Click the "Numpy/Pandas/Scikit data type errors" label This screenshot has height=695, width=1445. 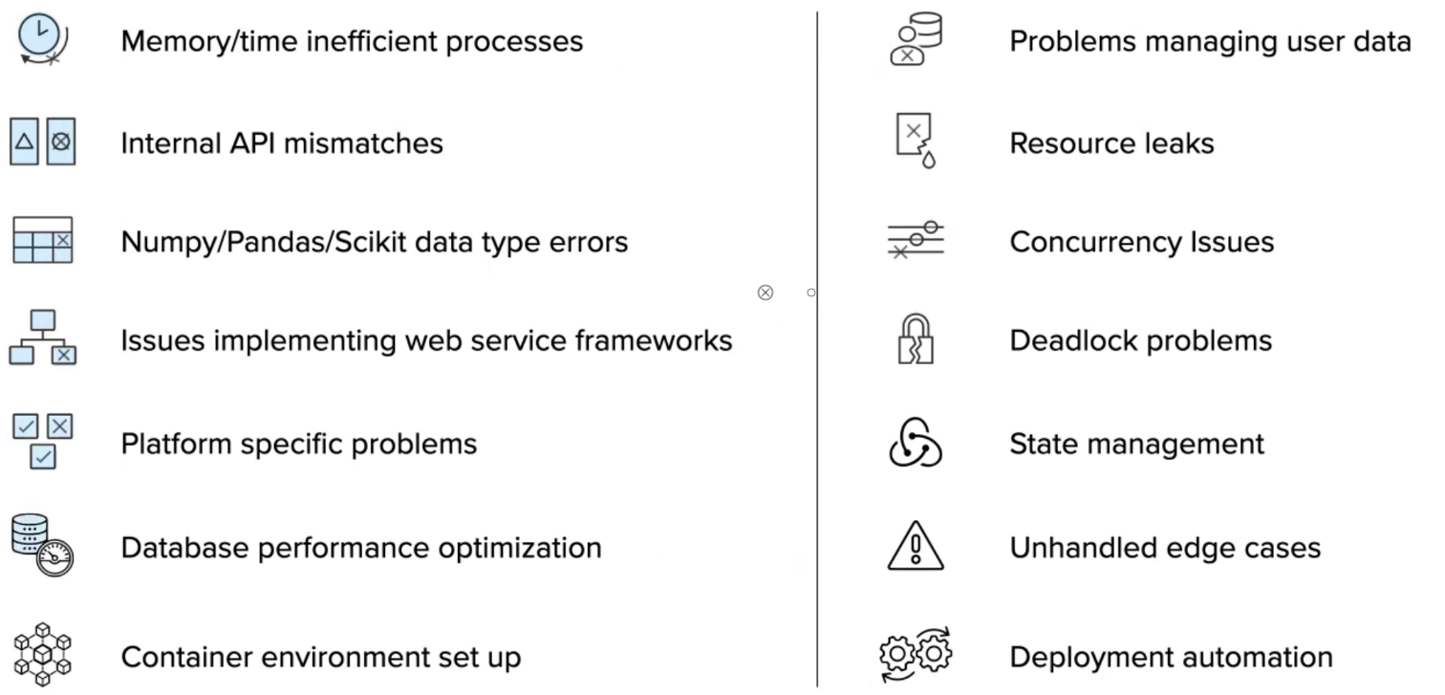point(375,242)
